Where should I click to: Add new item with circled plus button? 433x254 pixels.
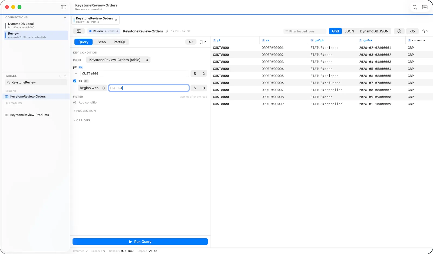[399, 31]
